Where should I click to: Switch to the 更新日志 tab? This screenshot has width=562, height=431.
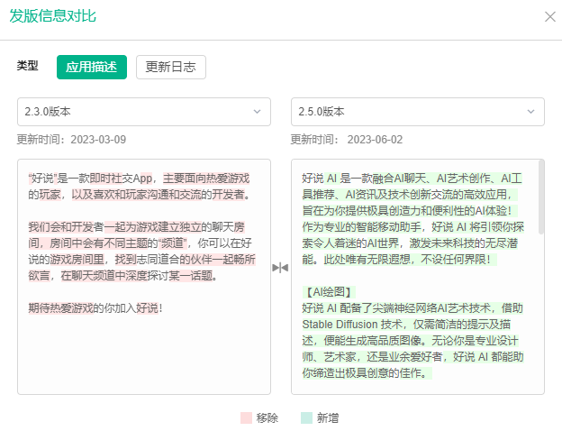click(x=171, y=67)
